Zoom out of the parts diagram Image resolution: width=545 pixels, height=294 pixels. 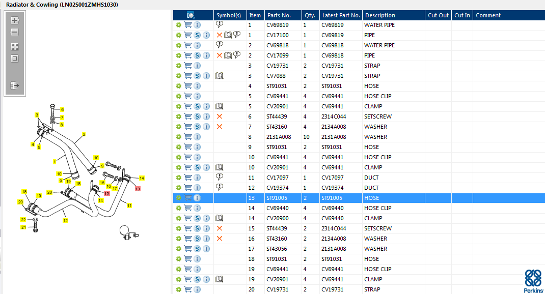(15, 32)
